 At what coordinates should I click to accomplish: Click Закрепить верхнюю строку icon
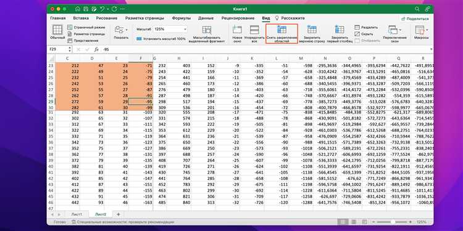coord(312,29)
